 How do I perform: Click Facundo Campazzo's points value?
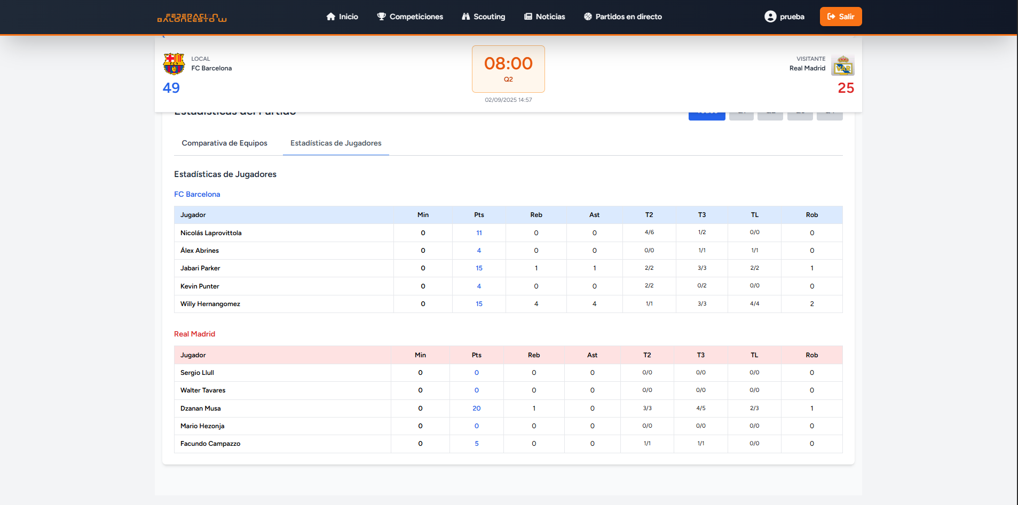(x=476, y=444)
